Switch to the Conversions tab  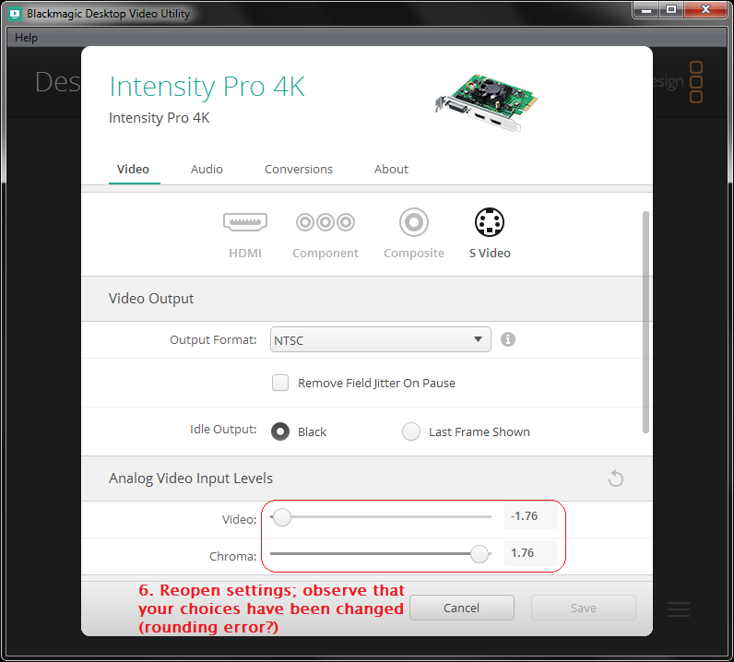coord(299,169)
